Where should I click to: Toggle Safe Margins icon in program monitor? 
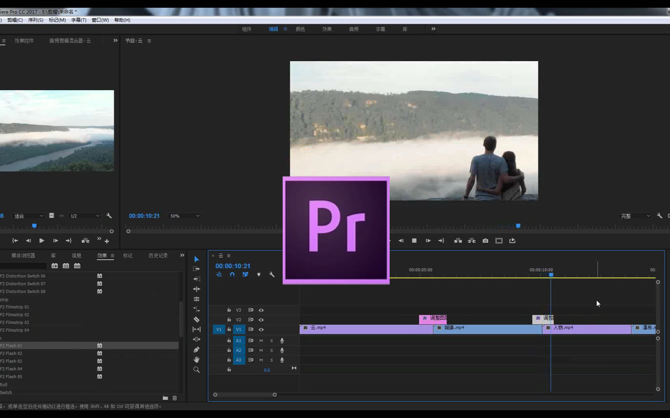499,241
